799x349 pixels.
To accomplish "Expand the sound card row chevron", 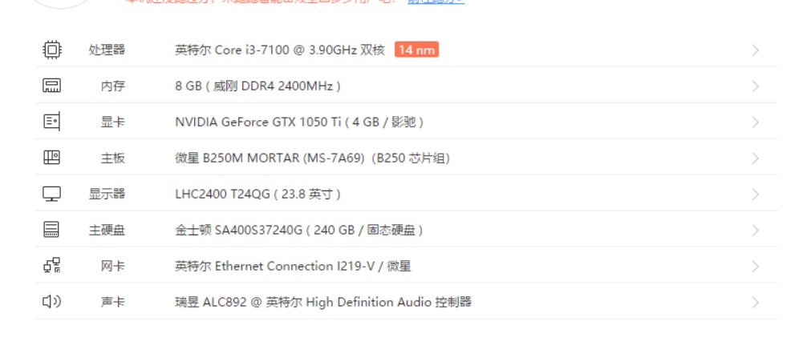I will (x=755, y=303).
